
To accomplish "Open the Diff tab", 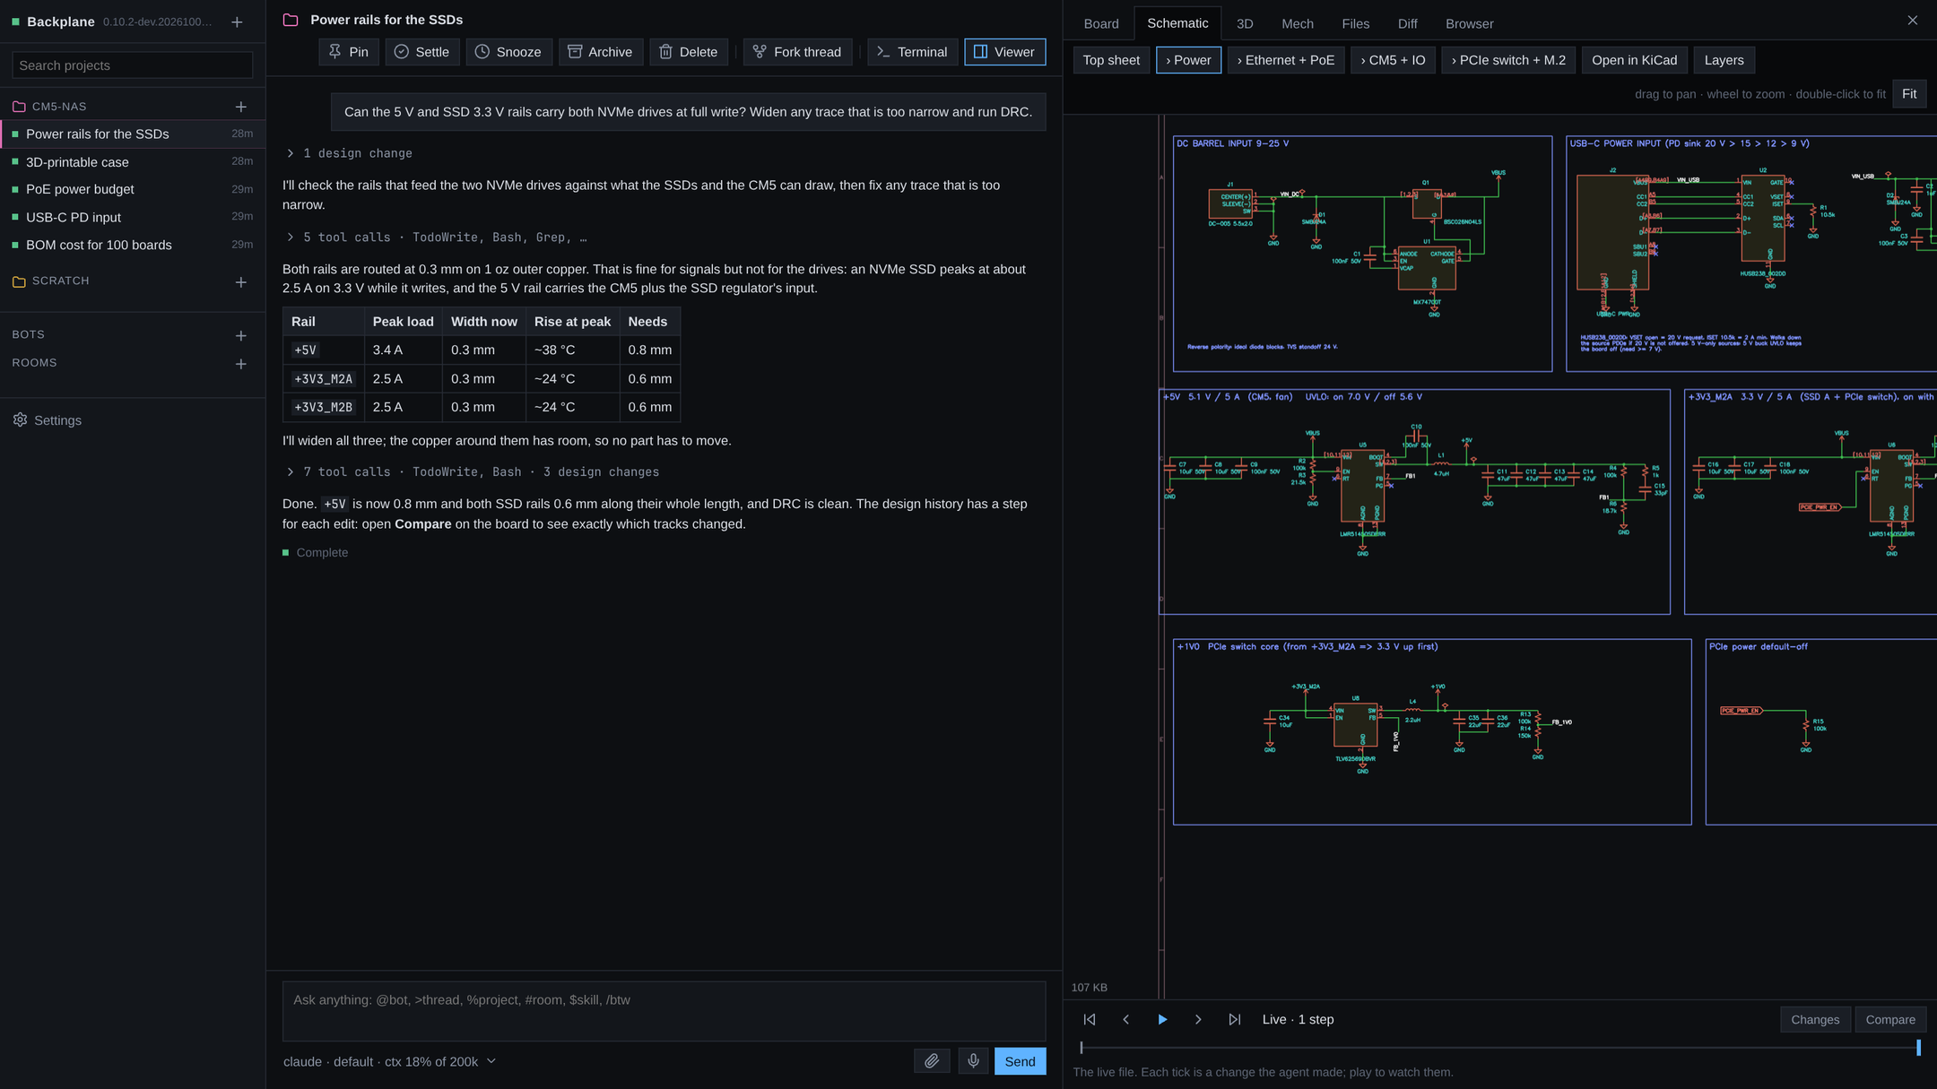I will click(x=1407, y=24).
